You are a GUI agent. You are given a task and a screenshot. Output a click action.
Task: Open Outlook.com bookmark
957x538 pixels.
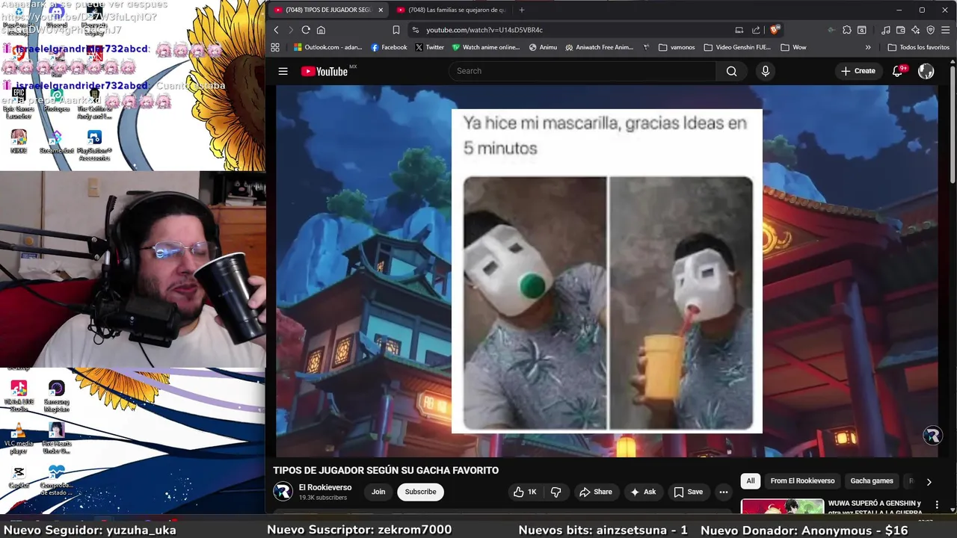click(x=328, y=47)
